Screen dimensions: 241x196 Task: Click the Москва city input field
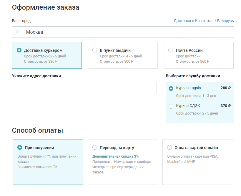pyautogui.click(x=127, y=32)
